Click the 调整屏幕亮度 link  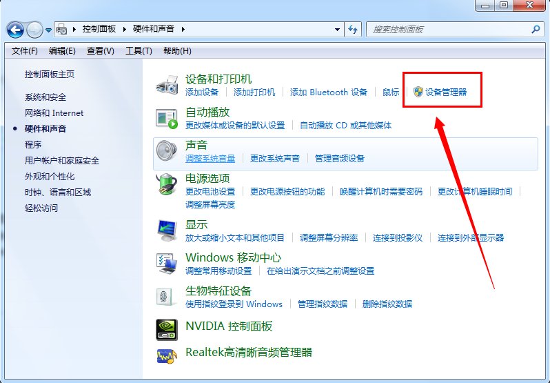coord(210,205)
